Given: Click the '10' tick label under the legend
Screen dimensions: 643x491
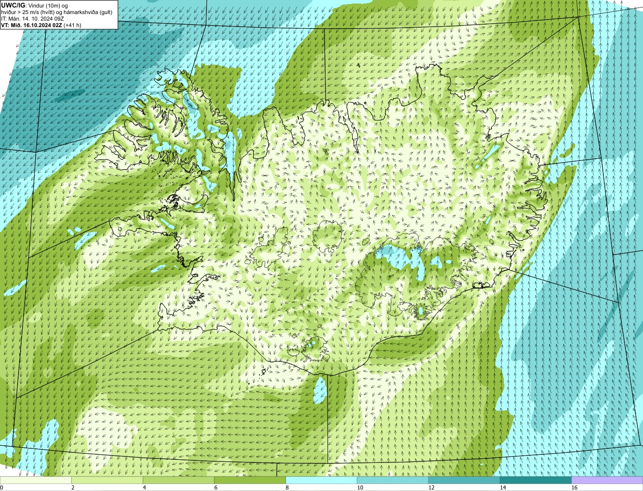Looking at the screenshot, I should [360, 487].
